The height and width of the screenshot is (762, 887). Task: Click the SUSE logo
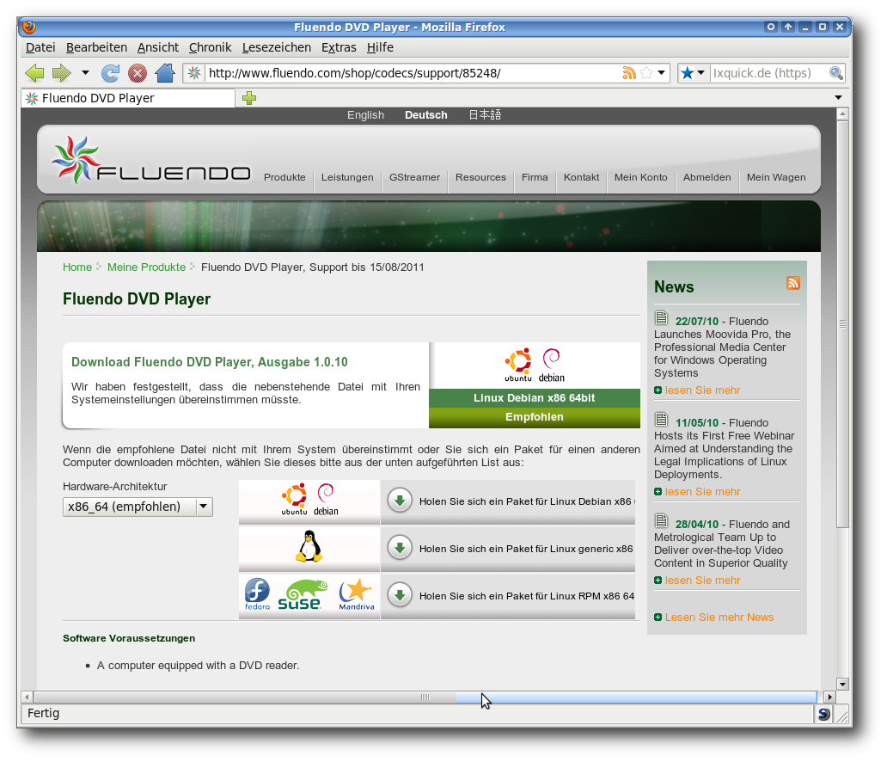[x=303, y=594]
